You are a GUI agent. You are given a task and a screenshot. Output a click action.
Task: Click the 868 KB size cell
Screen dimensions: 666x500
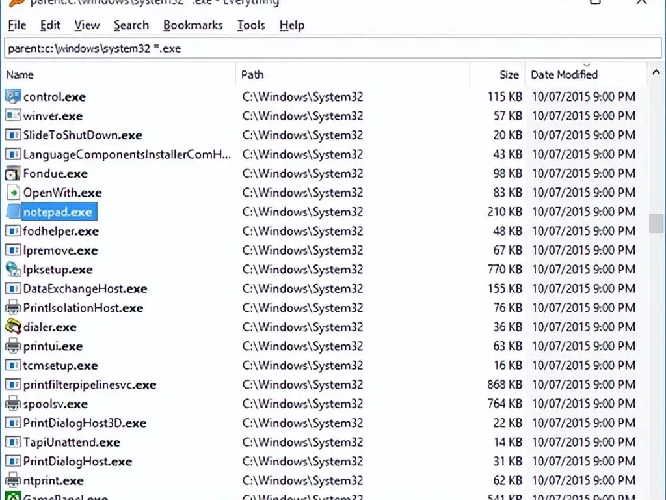point(505,384)
